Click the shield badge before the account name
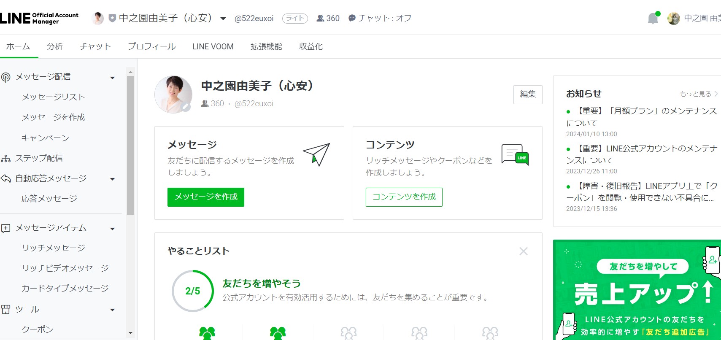 [112, 18]
